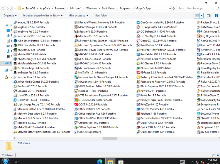Open the view options dropdown arrow
The height and width of the screenshot is (164, 220).
[x=202, y=16]
